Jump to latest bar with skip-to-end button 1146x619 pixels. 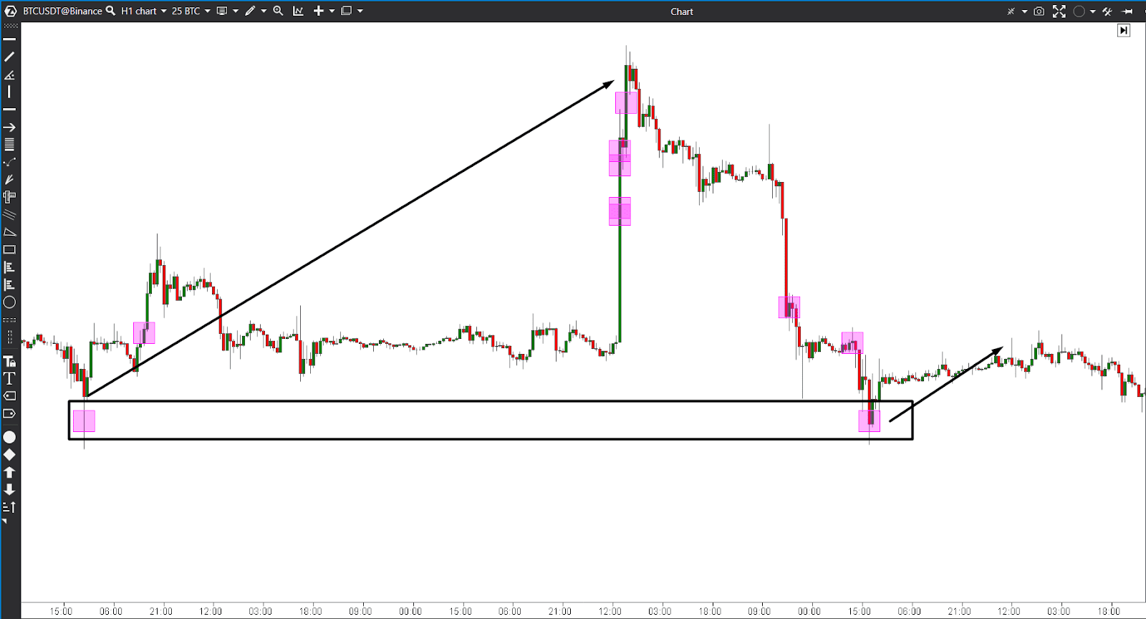1124,30
